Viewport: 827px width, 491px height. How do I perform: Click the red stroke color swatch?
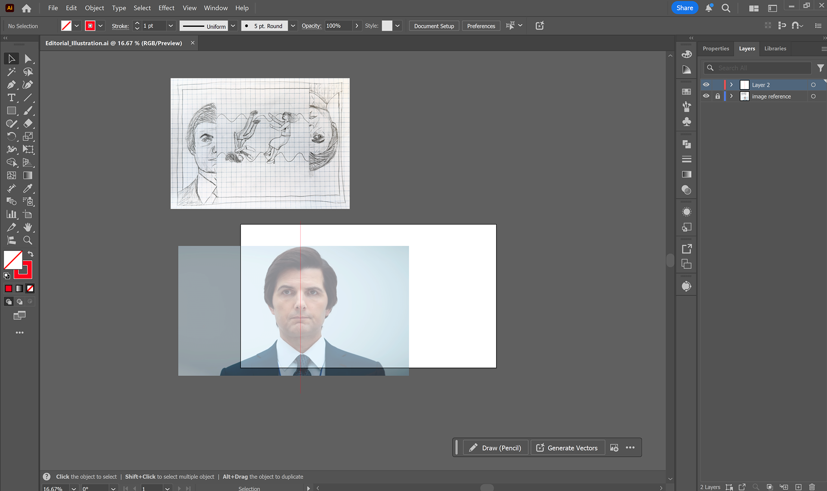tap(90, 26)
